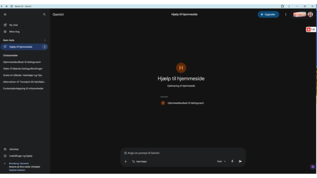Click the browser back arrow
The width and height of the screenshot is (317, 178).
coord(7,6)
